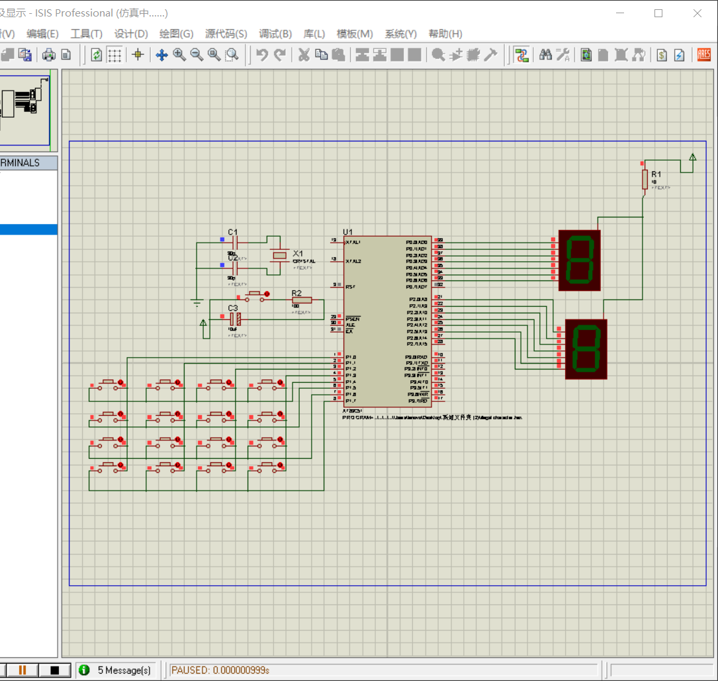This screenshot has height=681, width=718.
Task: Open the 源代码(S) menu
Action: 226,34
